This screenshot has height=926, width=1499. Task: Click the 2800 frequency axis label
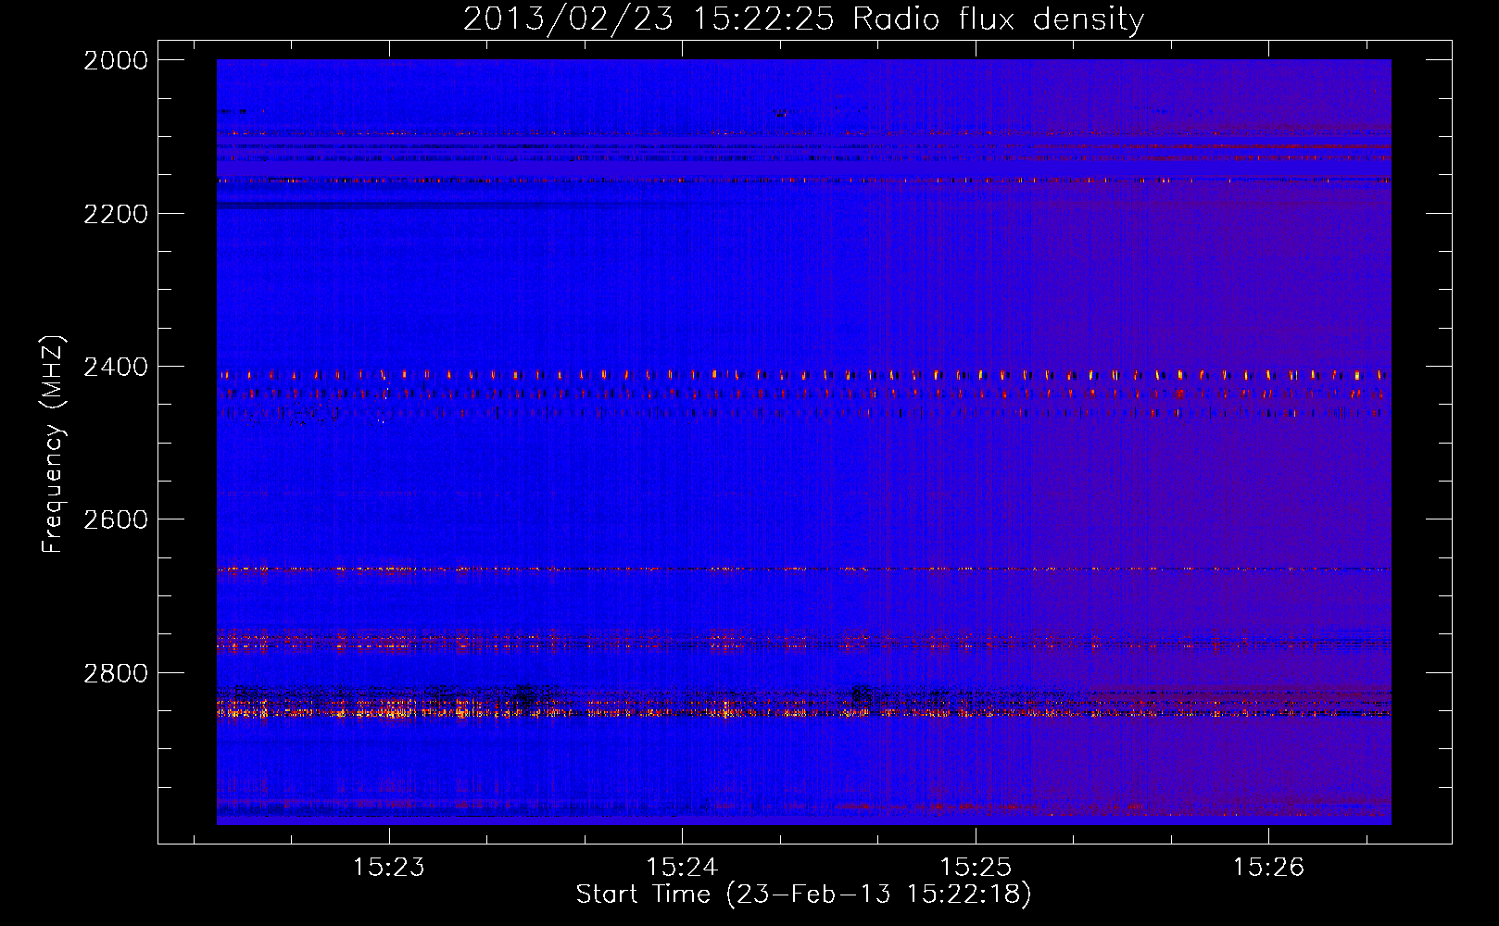[116, 673]
